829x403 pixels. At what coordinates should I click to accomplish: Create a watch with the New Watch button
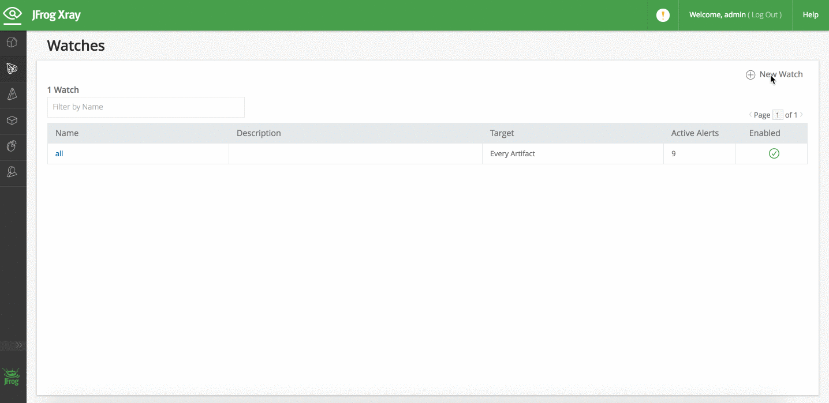pyautogui.click(x=775, y=74)
